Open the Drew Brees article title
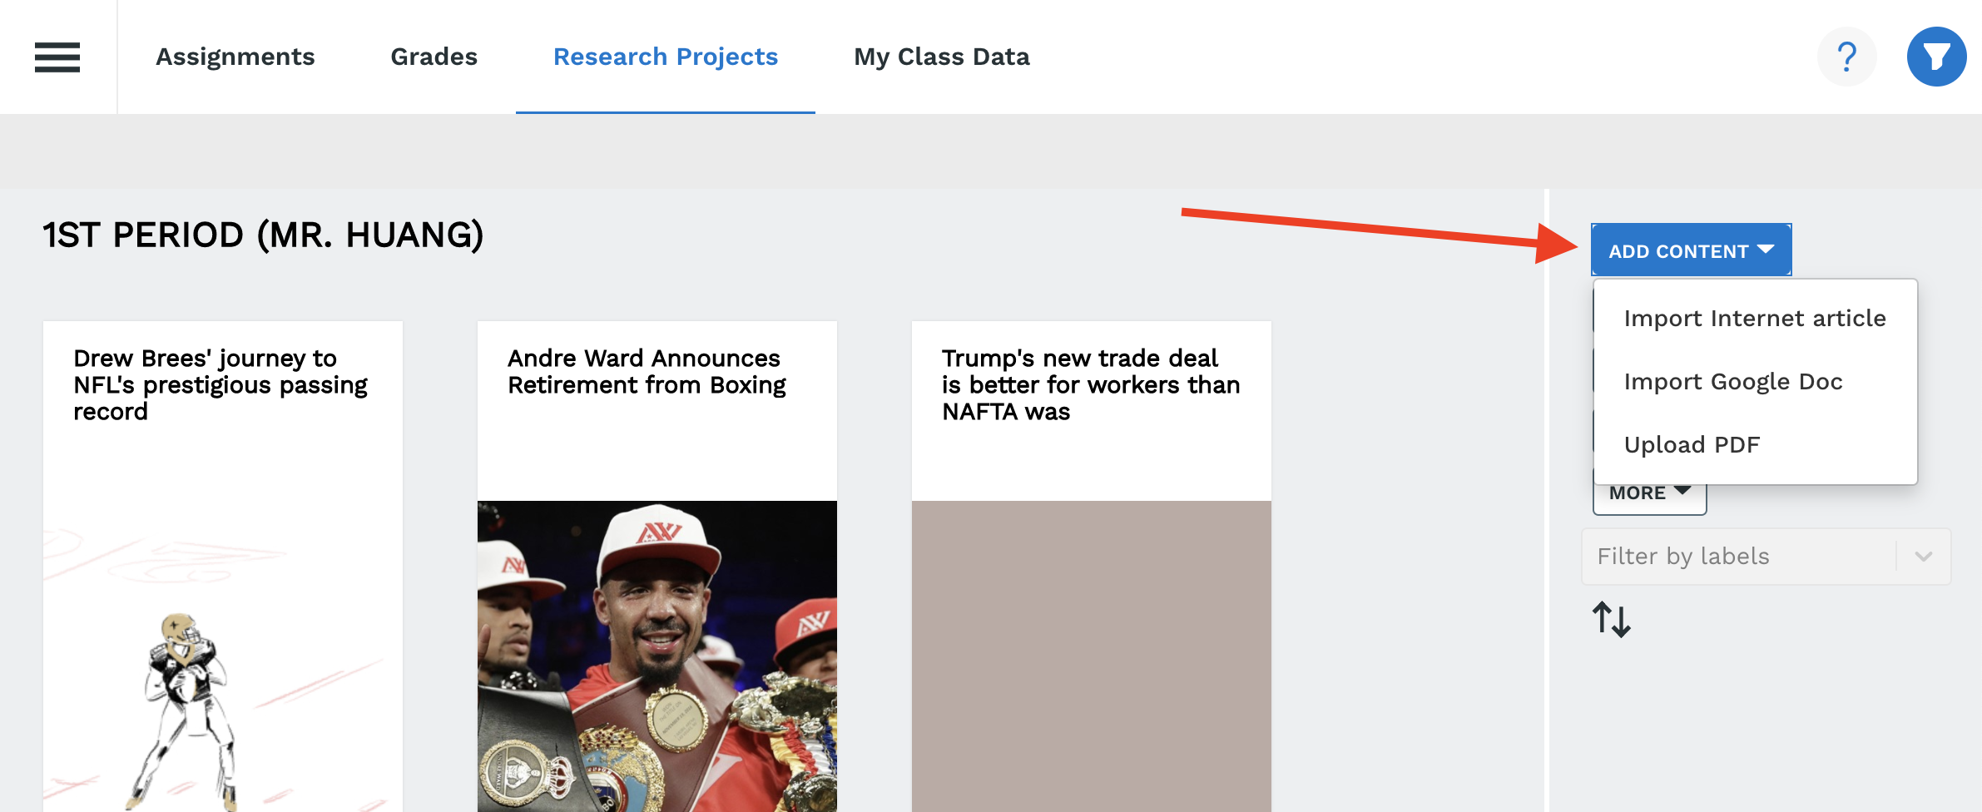 [x=220, y=384]
